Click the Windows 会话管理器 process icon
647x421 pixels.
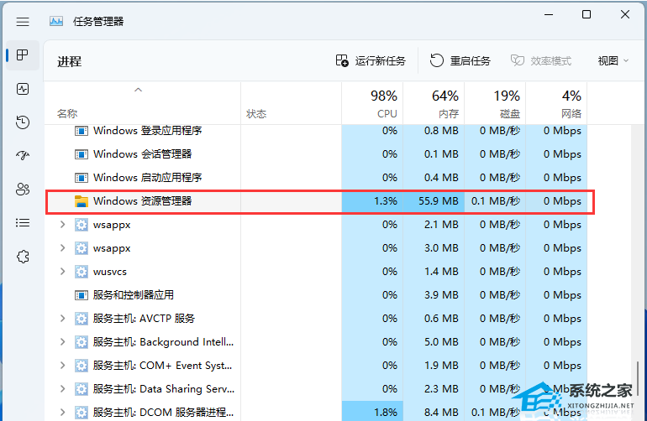pos(82,154)
